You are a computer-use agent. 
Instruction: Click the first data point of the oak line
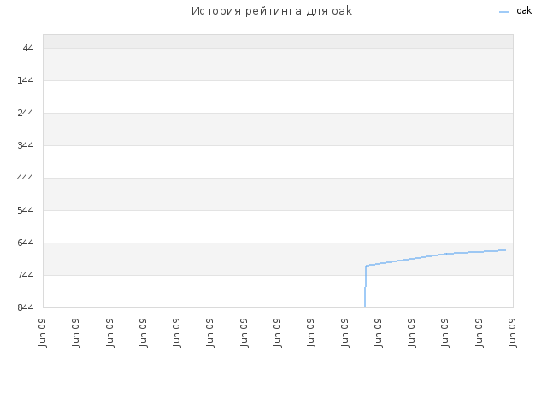49,307
